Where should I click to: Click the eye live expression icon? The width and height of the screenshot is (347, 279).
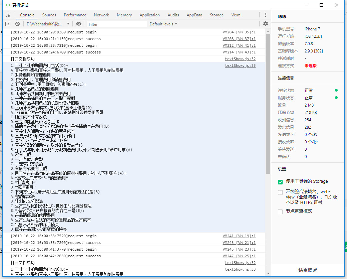click(x=79, y=24)
